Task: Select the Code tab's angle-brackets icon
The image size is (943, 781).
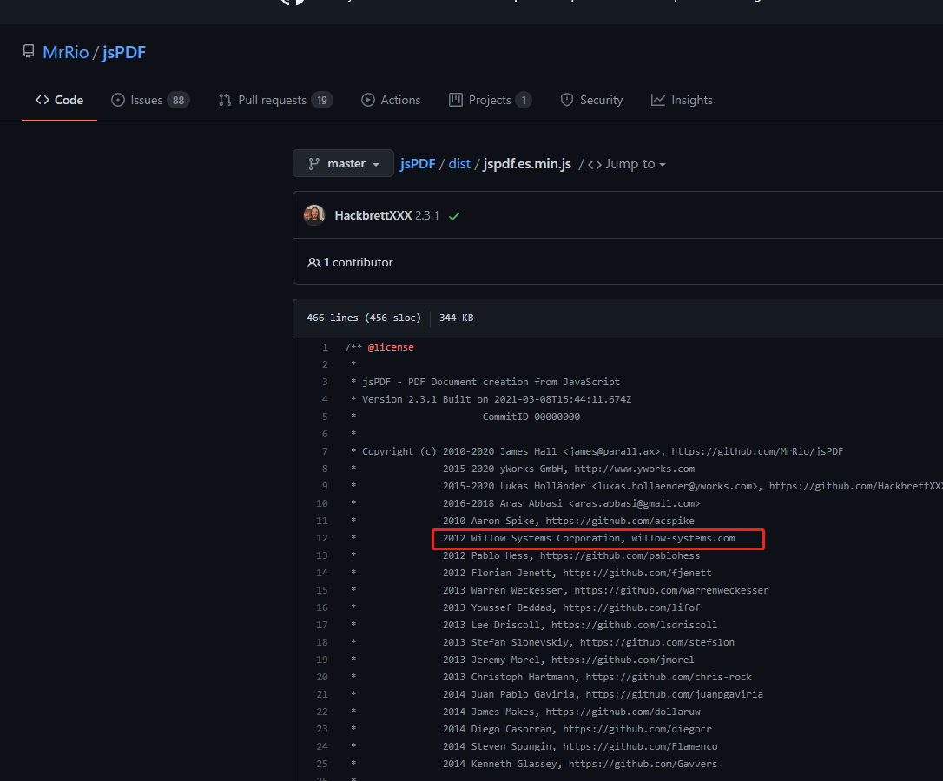Action: (42, 100)
